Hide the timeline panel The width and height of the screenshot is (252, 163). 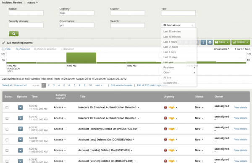[6, 49]
